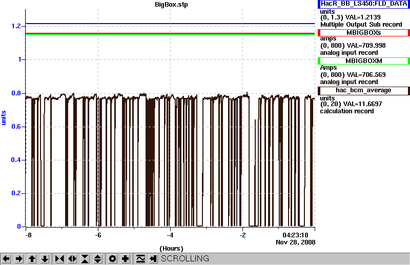This screenshot has width=410, height=265.
Task: Select the MBIGBOXs curve legend
Action: (x=363, y=33)
